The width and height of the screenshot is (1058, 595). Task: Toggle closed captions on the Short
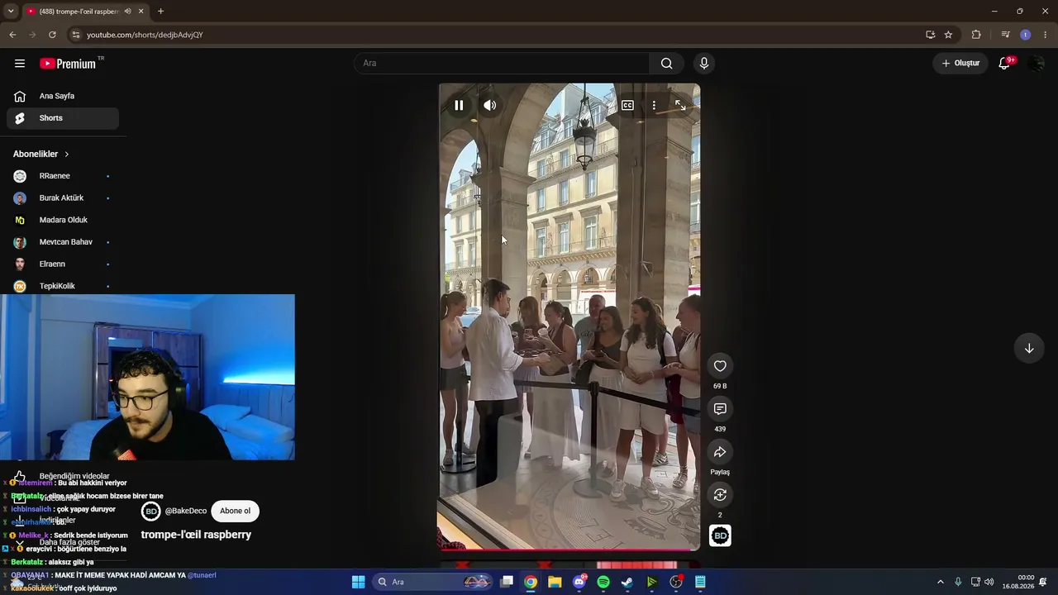pos(627,105)
